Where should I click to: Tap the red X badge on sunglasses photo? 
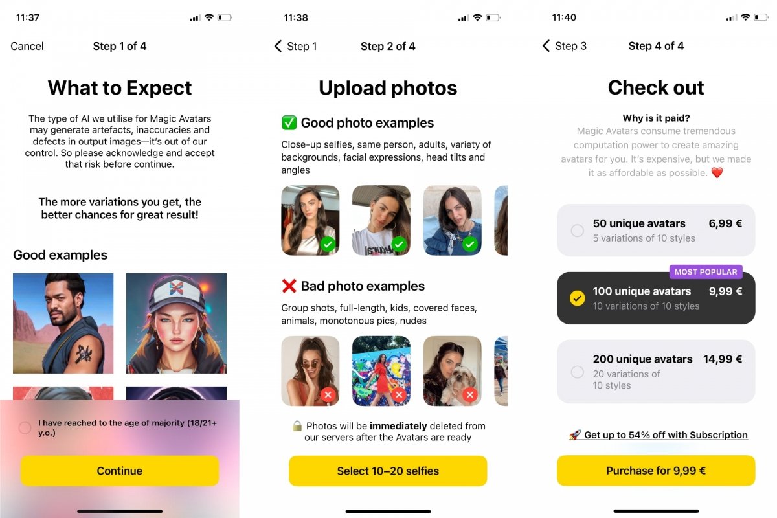click(328, 394)
